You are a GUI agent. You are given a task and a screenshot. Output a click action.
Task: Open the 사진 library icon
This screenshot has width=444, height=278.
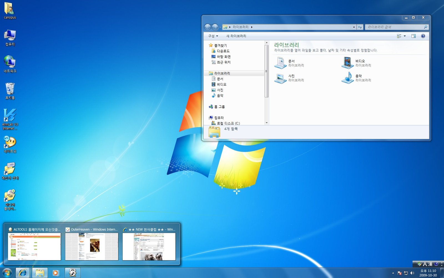pos(281,78)
